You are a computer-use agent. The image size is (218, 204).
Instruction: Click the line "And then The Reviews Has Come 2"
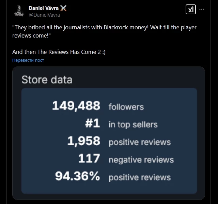(x=59, y=52)
